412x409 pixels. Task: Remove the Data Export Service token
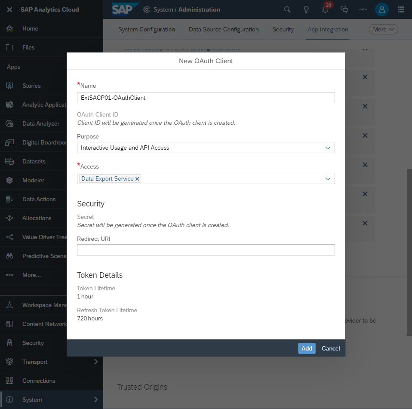(x=137, y=179)
